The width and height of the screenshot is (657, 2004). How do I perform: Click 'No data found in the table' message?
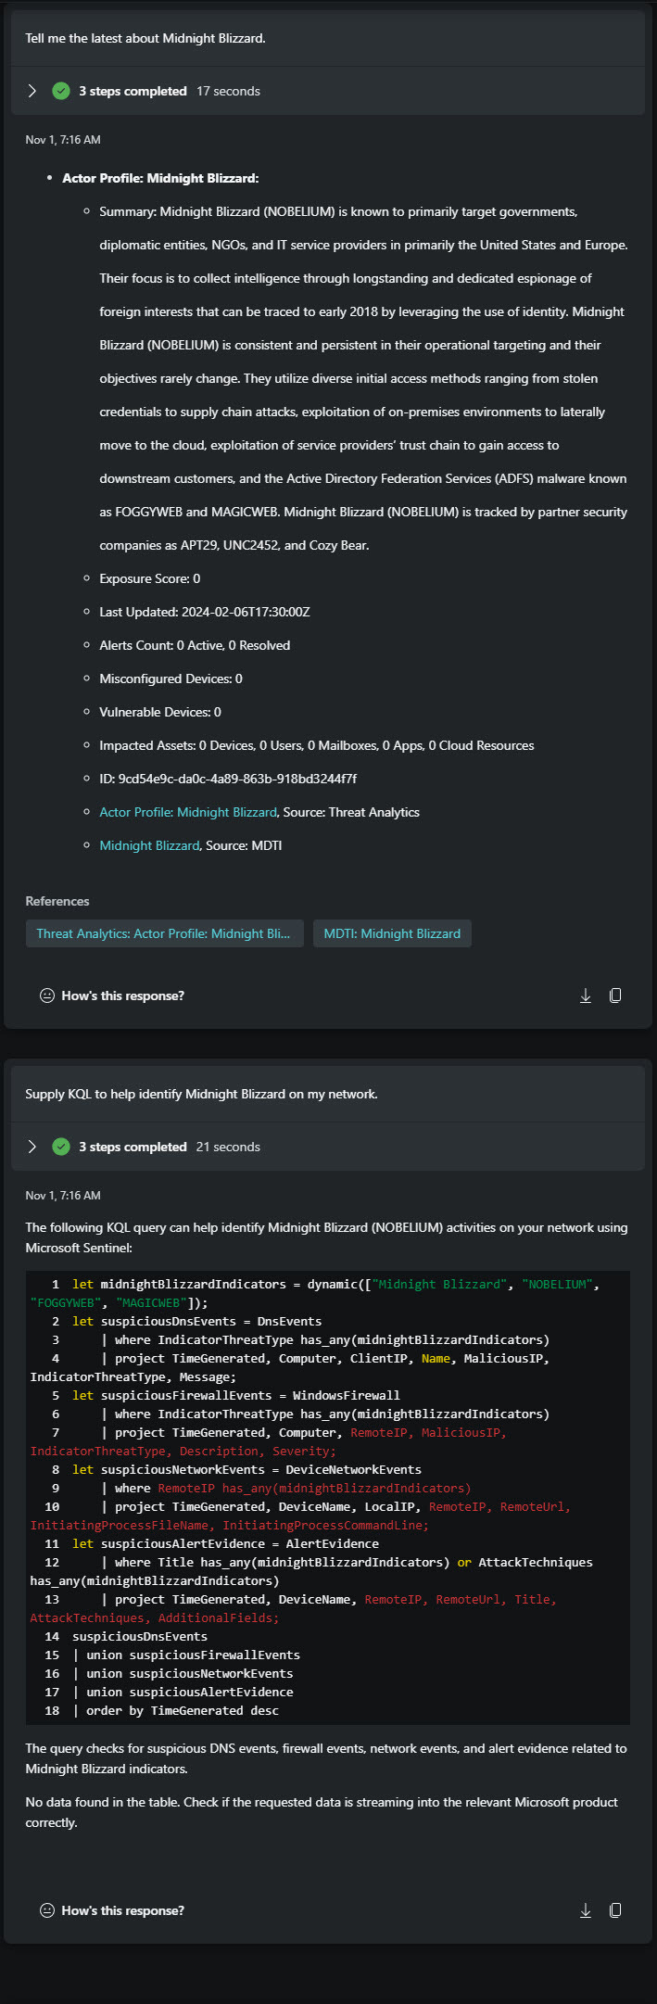(x=322, y=1812)
